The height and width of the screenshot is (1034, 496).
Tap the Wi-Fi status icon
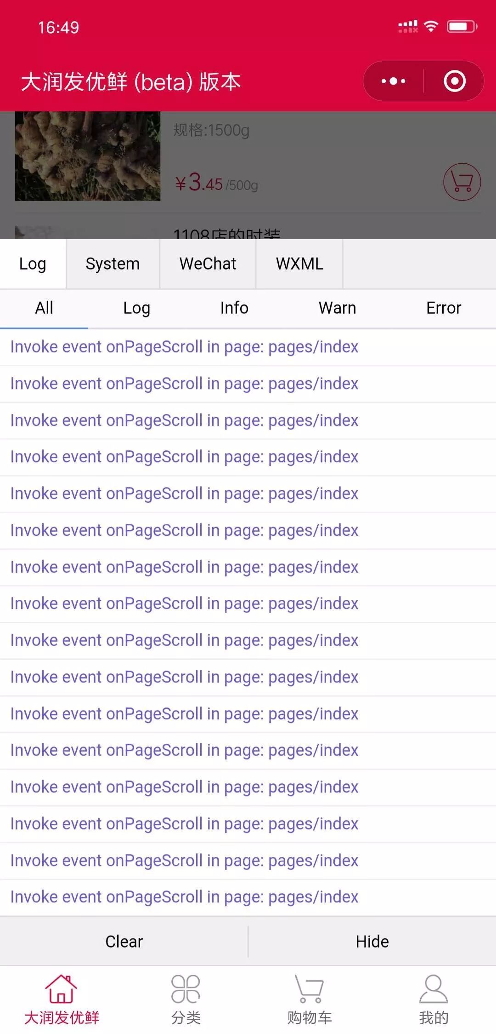(x=431, y=26)
